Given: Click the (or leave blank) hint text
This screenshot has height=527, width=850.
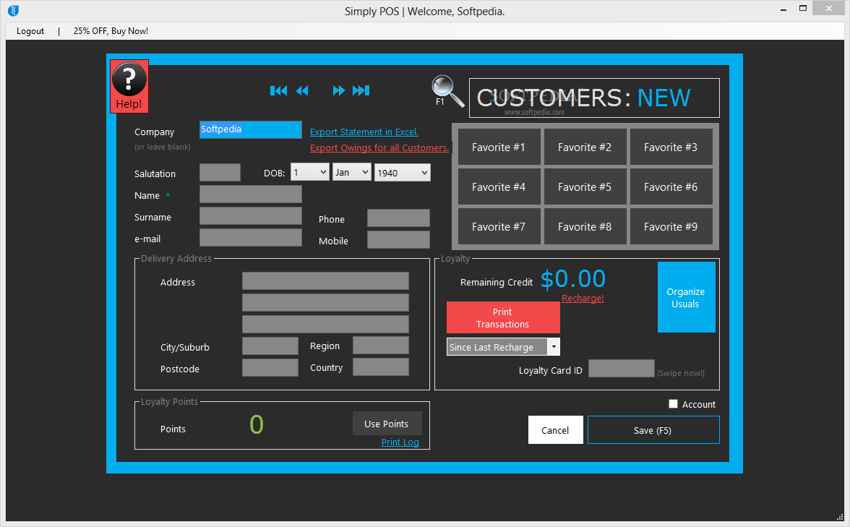Looking at the screenshot, I should point(163,147).
